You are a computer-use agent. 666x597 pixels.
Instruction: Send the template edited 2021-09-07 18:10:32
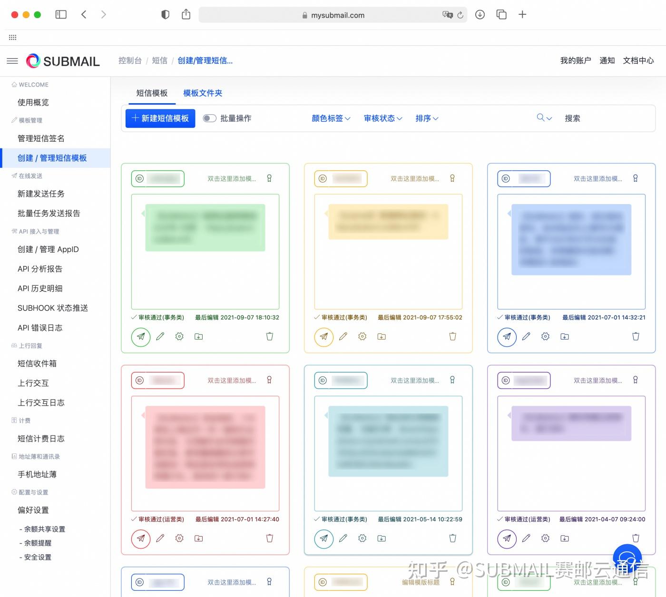tap(141, 337)
